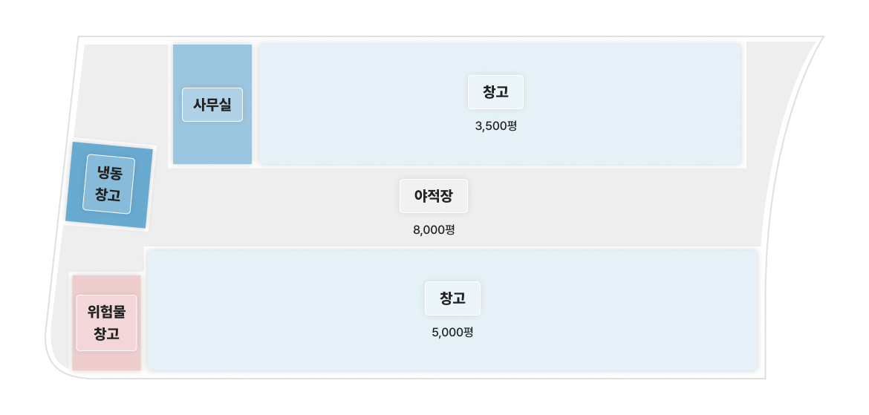
Task: Click the 사무실 label button
Action: [212, 105]
